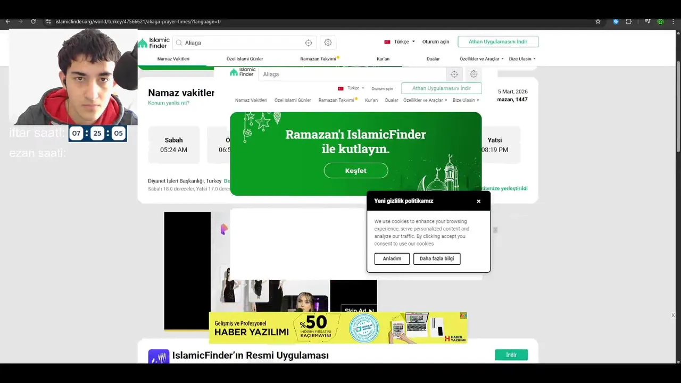The height and width of the screenshot is (383, 681).
Task: Bookmark this page with the star icon
Action: click(598, 21)
